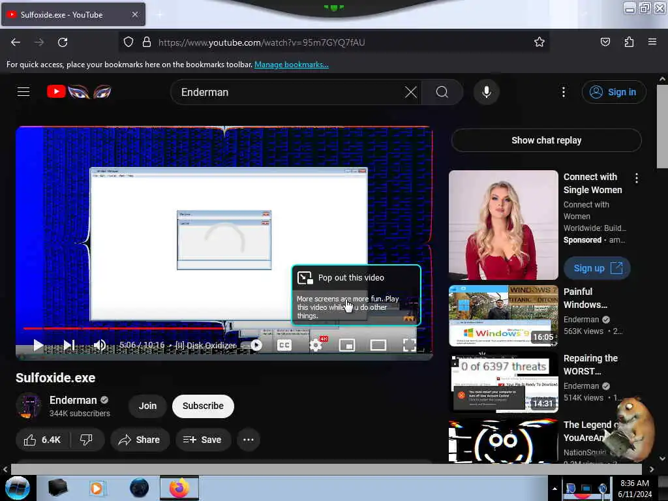The image size is (668, 501).
Task: Open the Firefox extensions puzzle icon
Action: pyautogui.click(x=629, y=42)
